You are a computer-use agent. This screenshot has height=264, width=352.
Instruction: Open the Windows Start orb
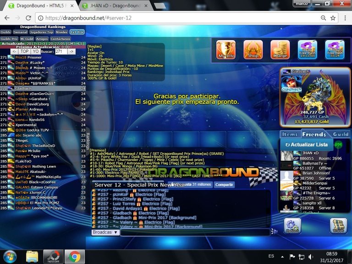(x=10, y=257)
